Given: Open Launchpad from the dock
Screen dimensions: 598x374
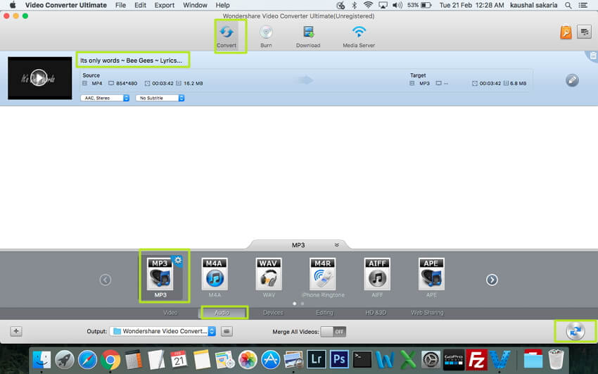Looking at the screenshot, I should coord(65,360).
